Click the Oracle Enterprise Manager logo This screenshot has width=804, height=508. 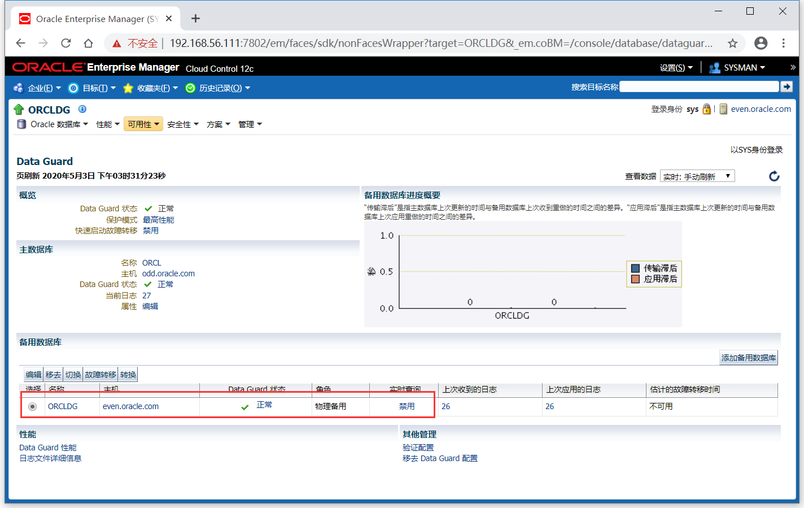(x=95, y=67)
